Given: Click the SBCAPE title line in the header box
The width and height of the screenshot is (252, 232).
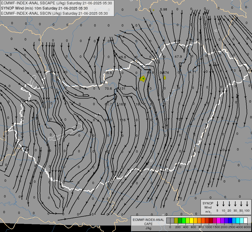Looking at the screenshot, I should click(56, 3).
